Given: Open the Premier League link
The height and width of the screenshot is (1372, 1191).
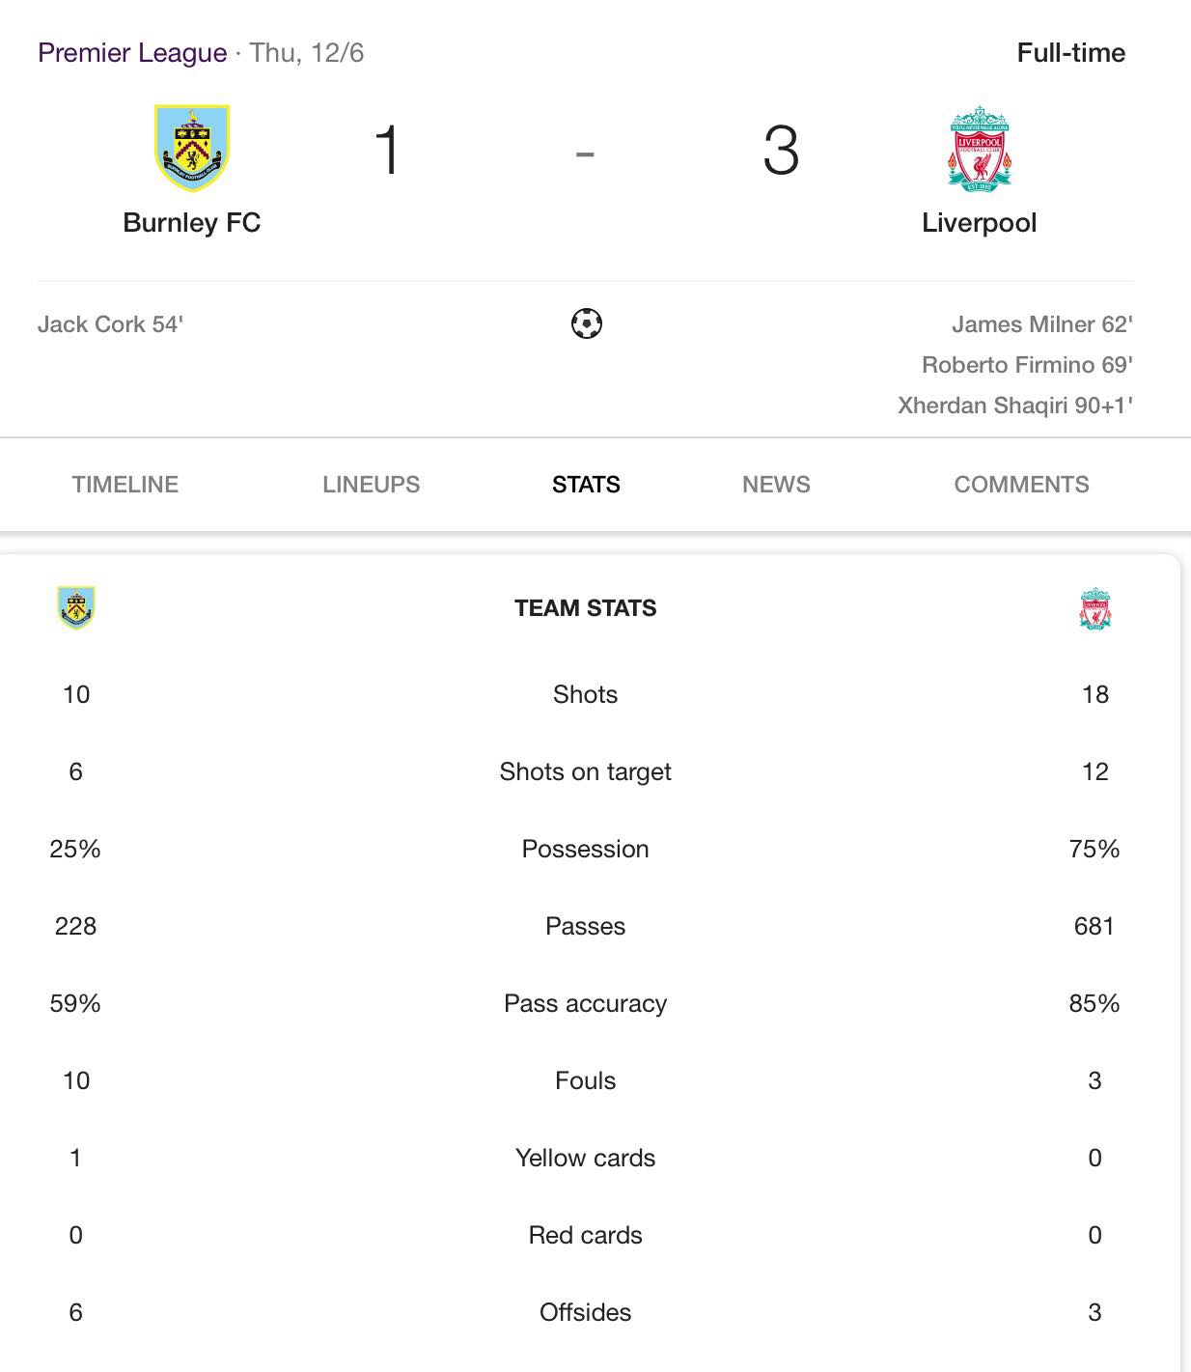Looking at the screenshot, I should point(132,53).
